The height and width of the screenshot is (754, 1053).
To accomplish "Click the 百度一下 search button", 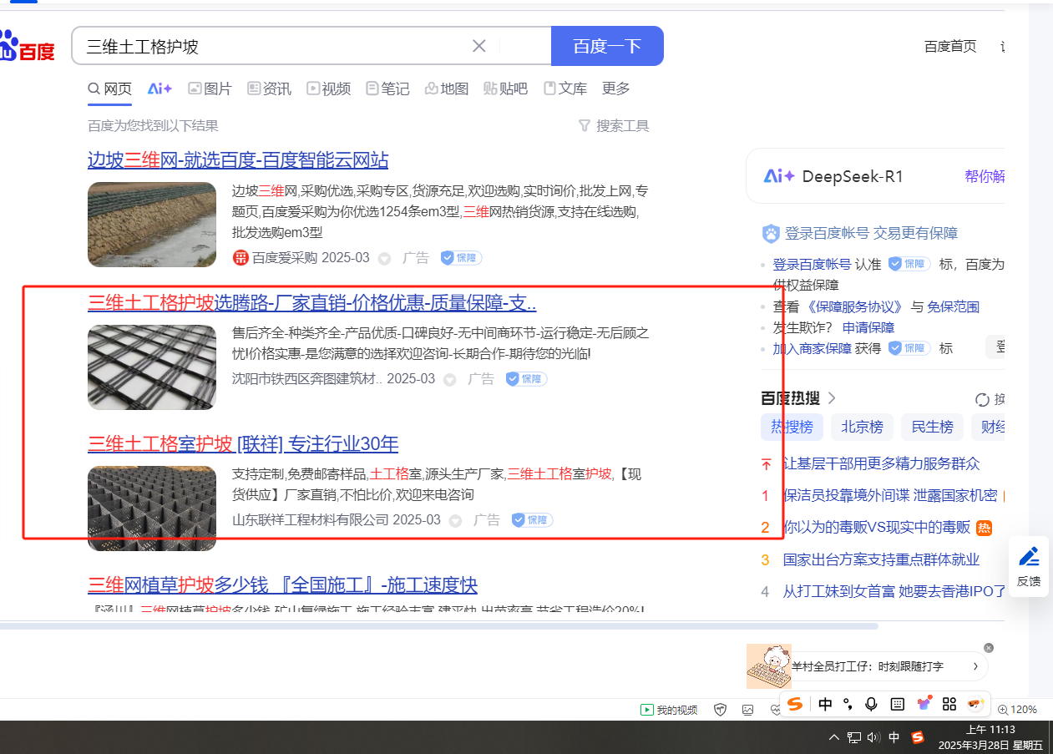I will coord(607,46).
